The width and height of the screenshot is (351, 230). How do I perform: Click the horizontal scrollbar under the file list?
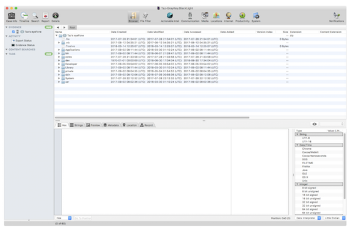point(152,117)
